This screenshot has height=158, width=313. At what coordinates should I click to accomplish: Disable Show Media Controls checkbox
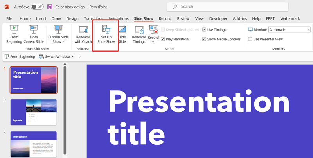204,39
